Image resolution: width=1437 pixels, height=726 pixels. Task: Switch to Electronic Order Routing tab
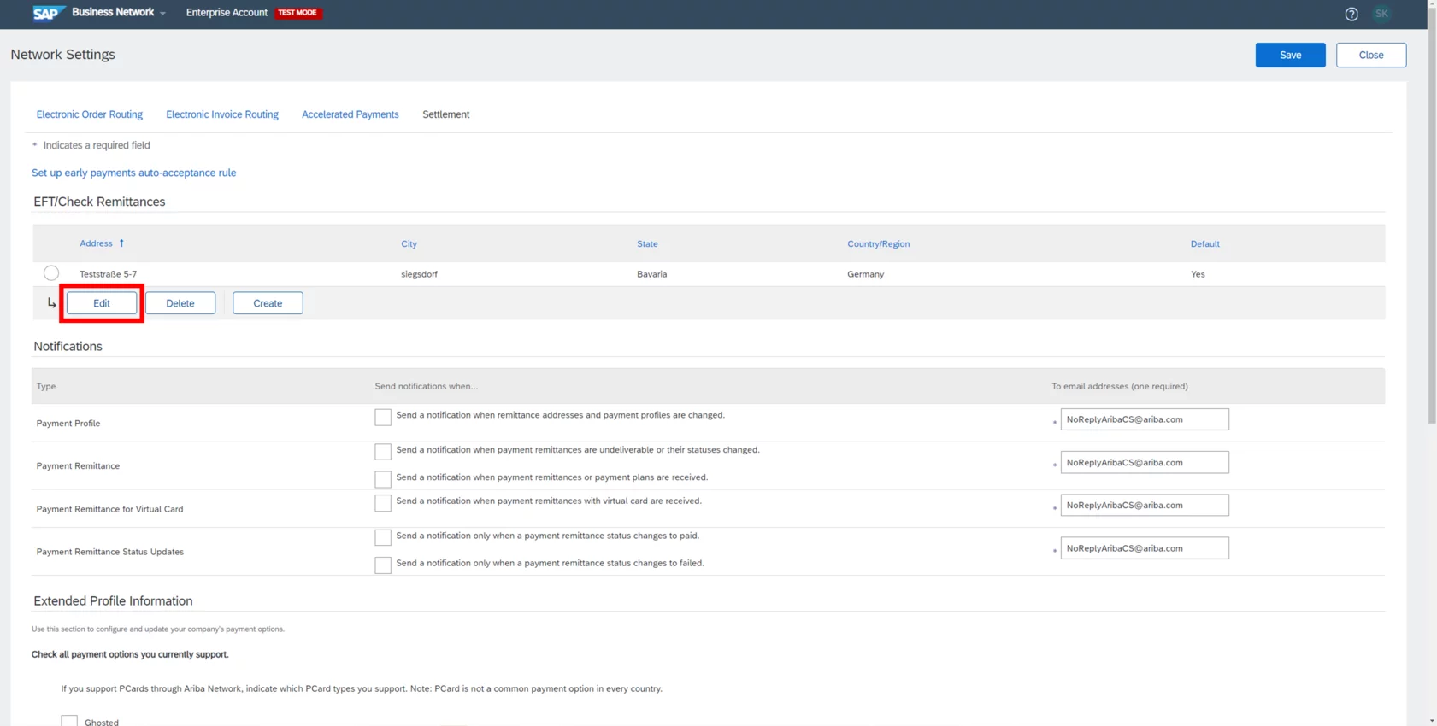[x=90, y=114]
